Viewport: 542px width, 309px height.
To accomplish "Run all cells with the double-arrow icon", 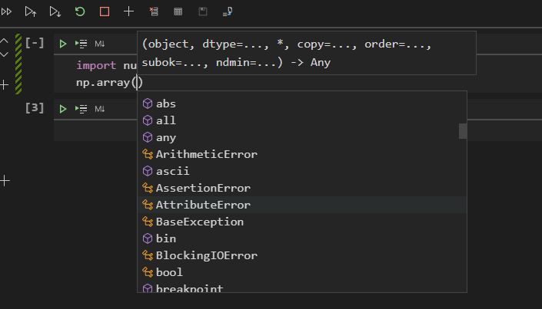I will click(6, 12).
